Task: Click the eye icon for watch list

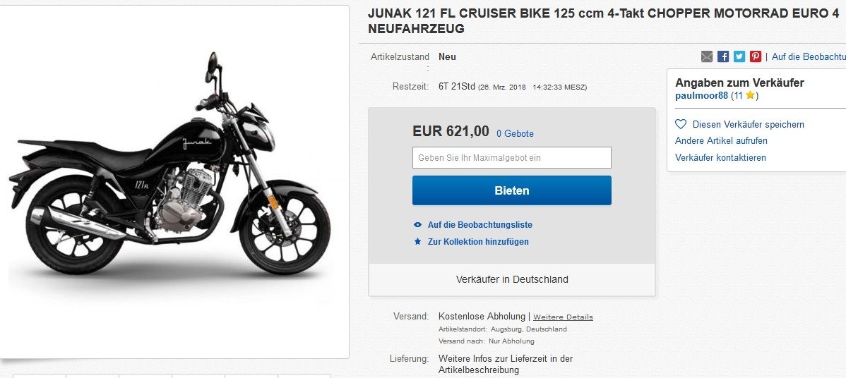Action: pos(417,225)
